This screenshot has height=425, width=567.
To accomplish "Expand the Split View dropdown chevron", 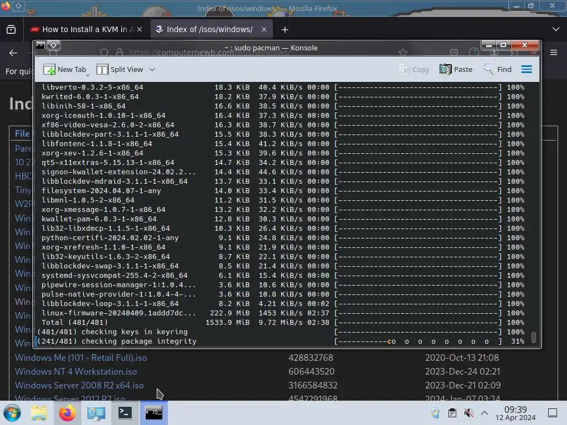I will (152, 69).
